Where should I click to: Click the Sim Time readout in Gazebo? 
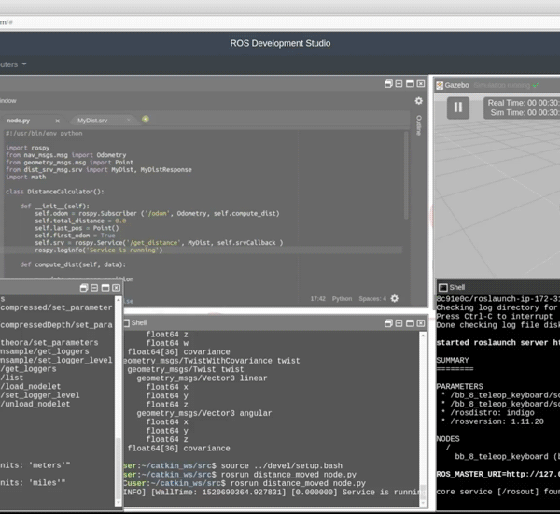(525, 113)
